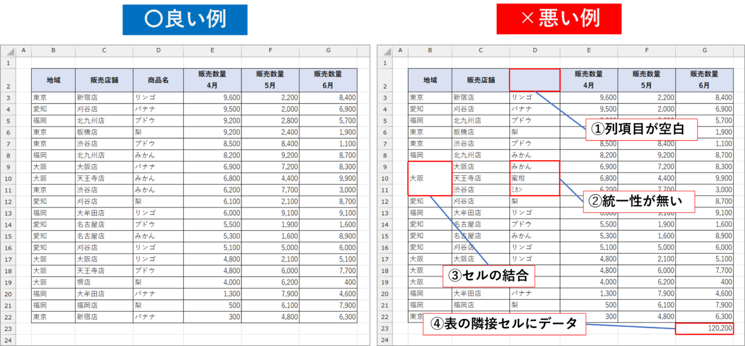Select column E header in left sheet
The width and height of the screenshot is (745, 346).
212,51
